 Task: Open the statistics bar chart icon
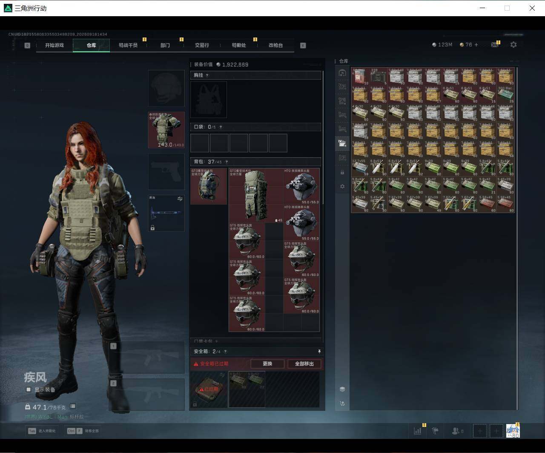(x=417, y=431)
